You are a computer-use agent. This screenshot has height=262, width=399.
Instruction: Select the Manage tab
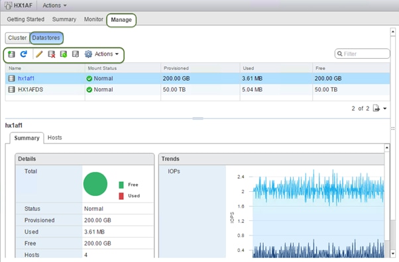pyautogui.click(x=121, y=20)
